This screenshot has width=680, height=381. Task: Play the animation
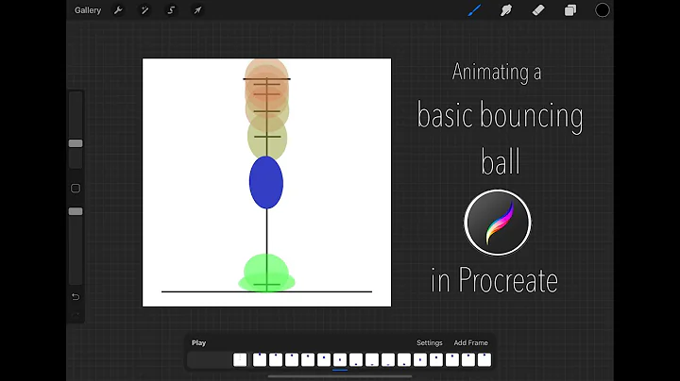click(198, 343)
